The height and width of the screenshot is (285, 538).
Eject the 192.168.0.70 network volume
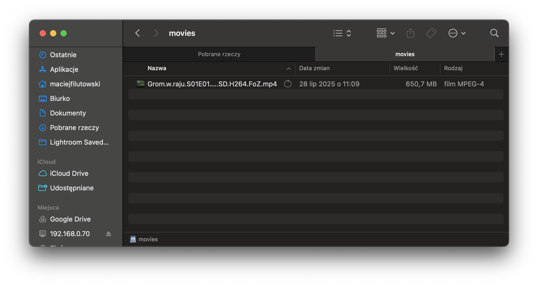pos(108,234)
